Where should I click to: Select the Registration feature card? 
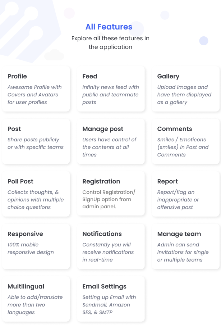tap(111, 194)
